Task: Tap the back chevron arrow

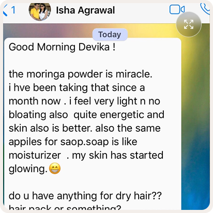Action: click(x=5, y=10)
